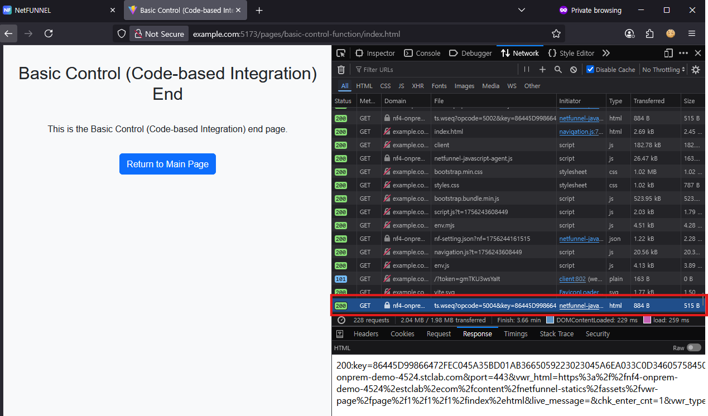Click the element picker icon in DevTools
Screen dimensions: 708x416
point(341,53)
